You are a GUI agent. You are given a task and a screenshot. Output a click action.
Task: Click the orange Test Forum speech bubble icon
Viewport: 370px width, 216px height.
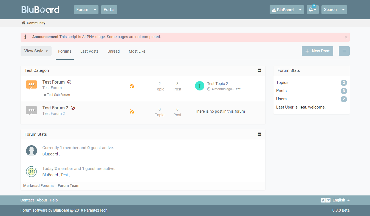(x=32, y=85)
